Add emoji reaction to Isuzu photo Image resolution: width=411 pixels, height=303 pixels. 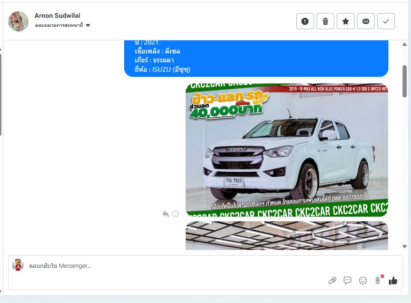tap(175, 214)
